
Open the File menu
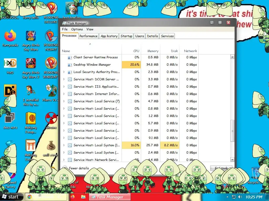pos(65,29)
